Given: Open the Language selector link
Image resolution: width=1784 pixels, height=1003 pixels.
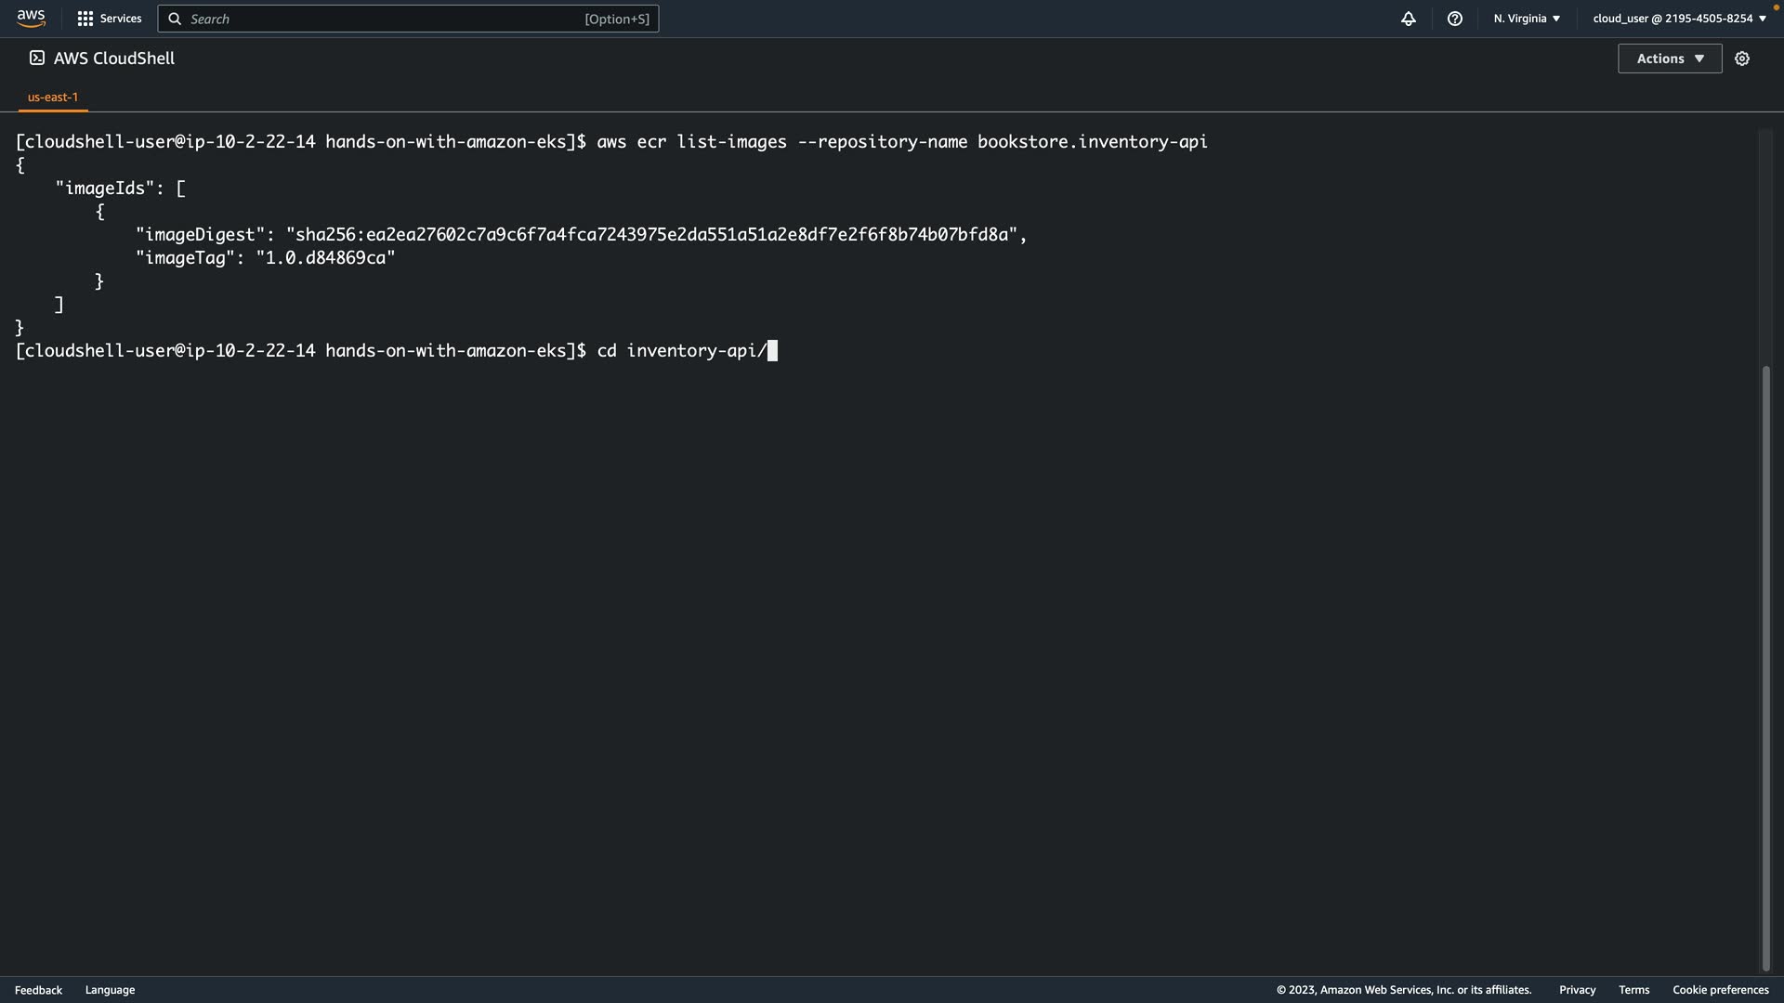Looking at the screenshot, I should click(x=110, y=990).
